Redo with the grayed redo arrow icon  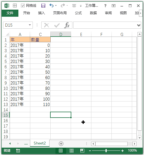pos(63,6)
